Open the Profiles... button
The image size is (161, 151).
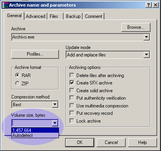35,54
